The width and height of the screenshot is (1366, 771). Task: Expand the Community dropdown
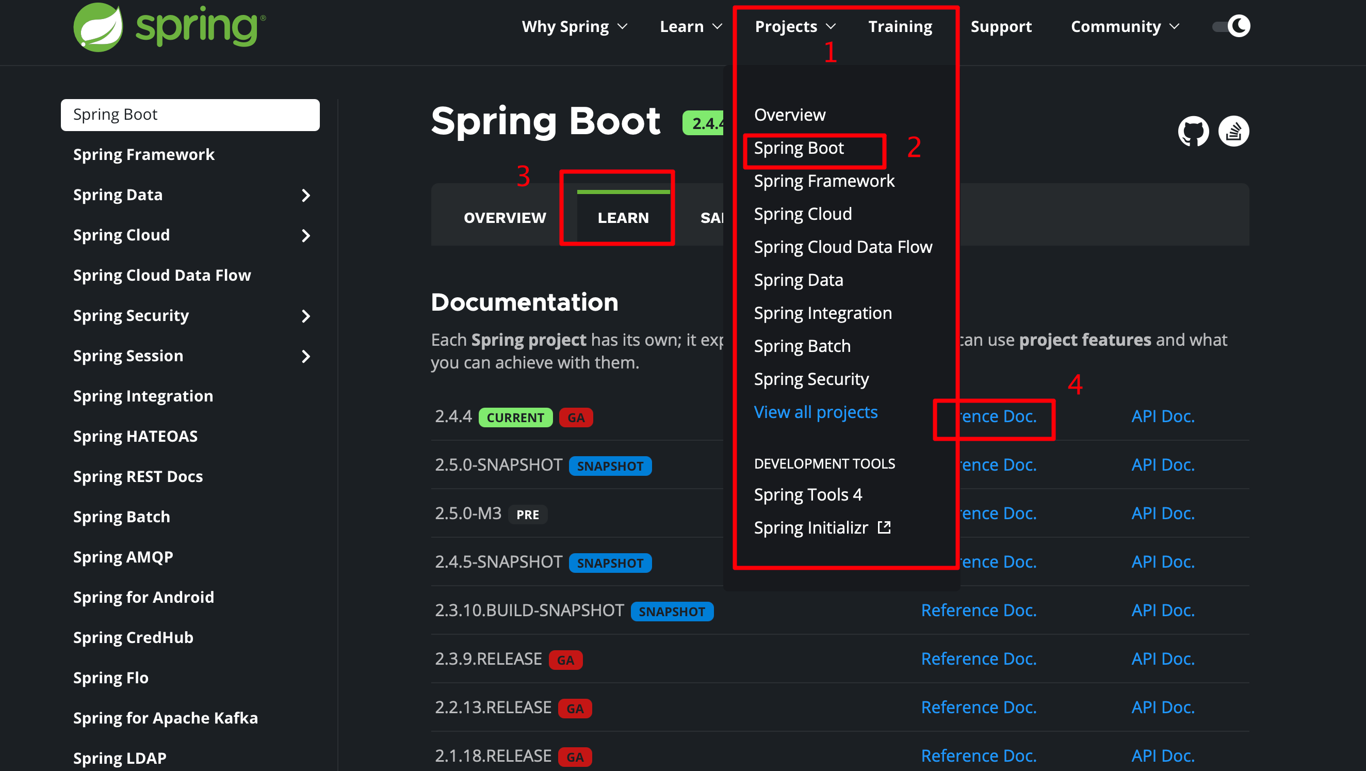point(1125,26)
